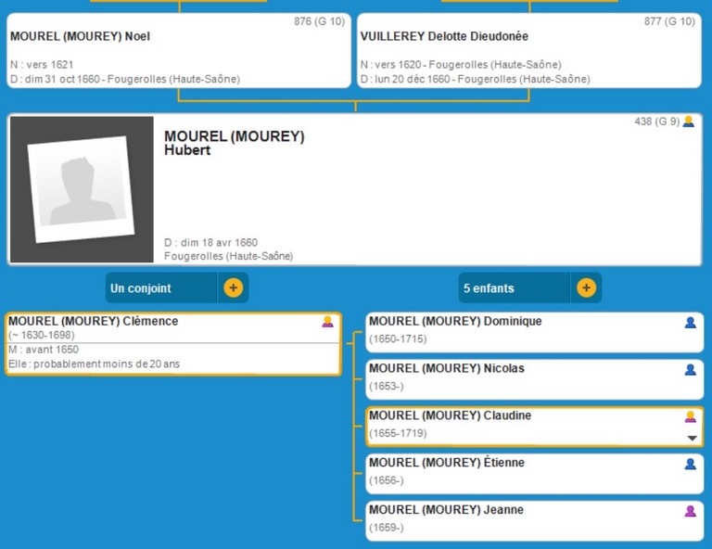This screenshot has height=549, width=712.
Task: Click the blue person icon beside Dominique
Action: (690, 323)
